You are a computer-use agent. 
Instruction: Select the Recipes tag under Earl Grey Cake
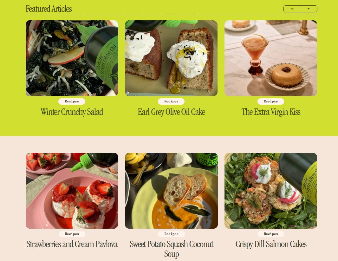pyautogui.click(x=171, y=101)
